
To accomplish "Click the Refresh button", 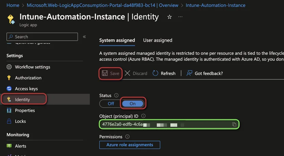I will pyautogui.click(x=164, y=73).
